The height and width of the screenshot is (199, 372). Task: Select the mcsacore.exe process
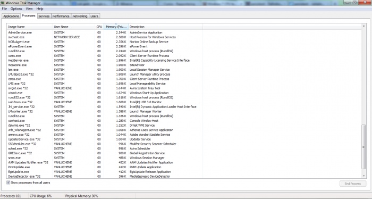[184, 65]
